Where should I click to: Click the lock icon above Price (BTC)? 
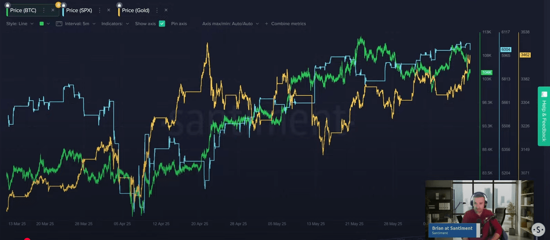pos(8,5)
